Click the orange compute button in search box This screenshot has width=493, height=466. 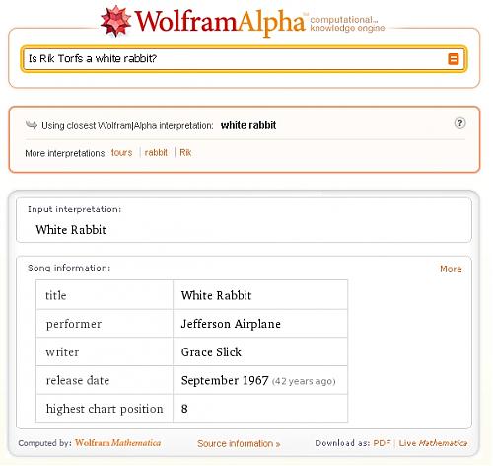pyautogui.click(x=454, y=59)
